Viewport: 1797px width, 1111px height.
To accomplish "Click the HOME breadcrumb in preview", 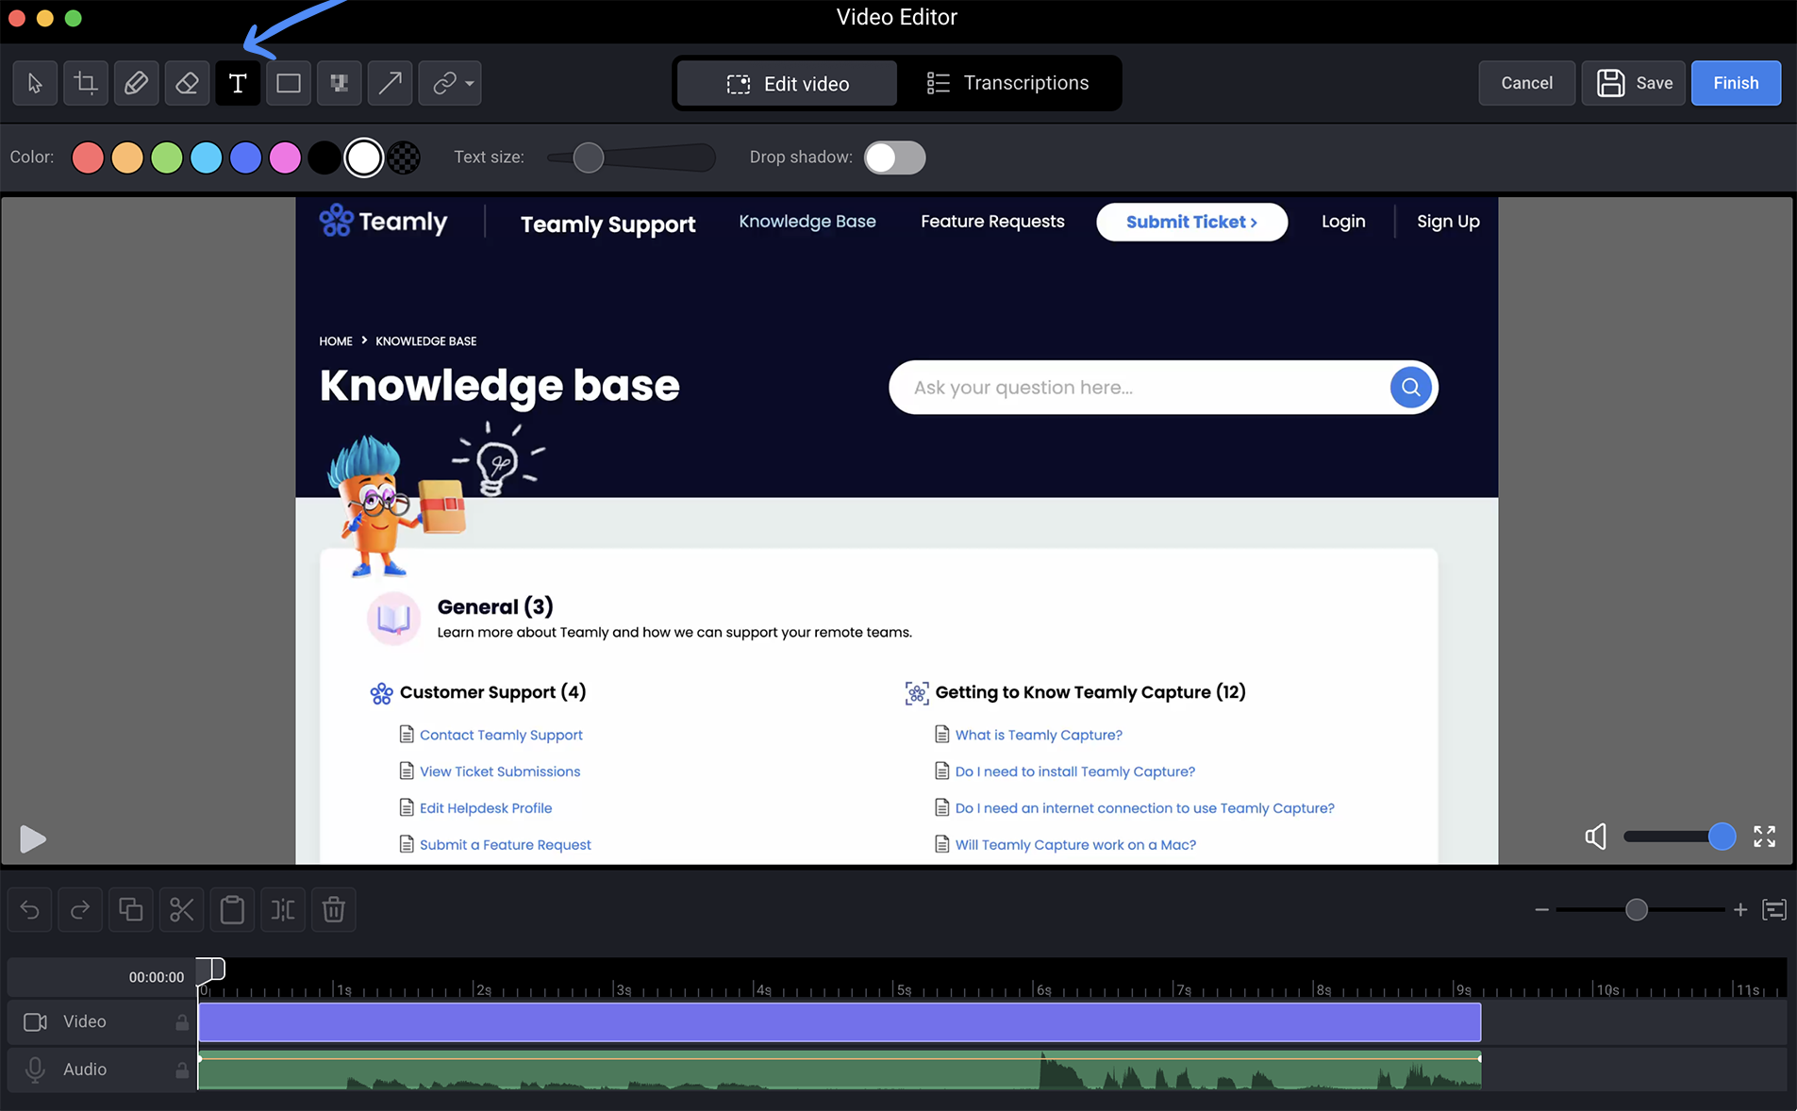I will (x=336, y=341).
